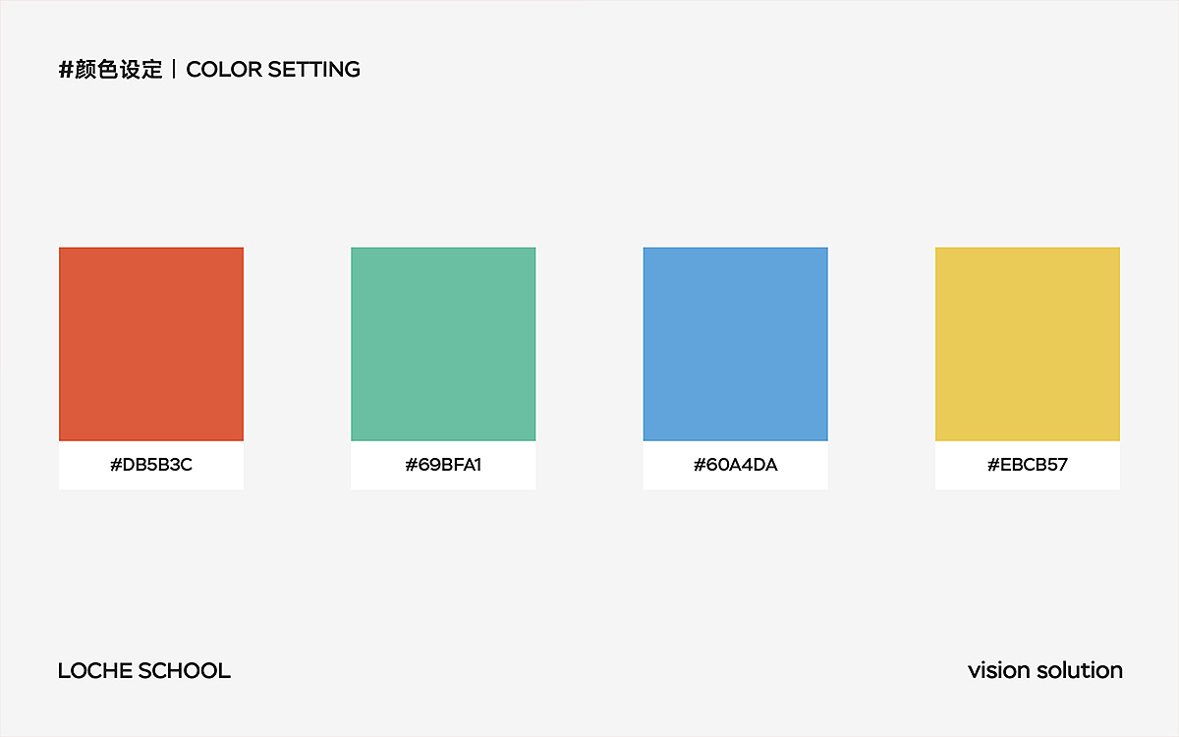
Task: Choose the yellow color swatch
Action: coord(1028,344)
